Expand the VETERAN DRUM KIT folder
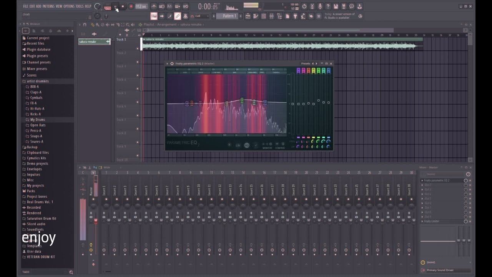492x277 pixels. pyautogui.click(x=41, y=257)
